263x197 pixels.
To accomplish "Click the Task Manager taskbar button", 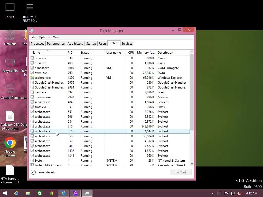I will 87,193.
